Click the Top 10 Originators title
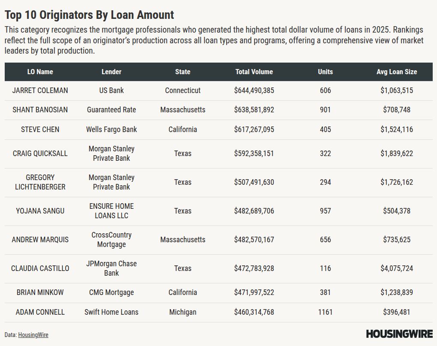This screenshot has height=346, width=437. pos(89,15)
